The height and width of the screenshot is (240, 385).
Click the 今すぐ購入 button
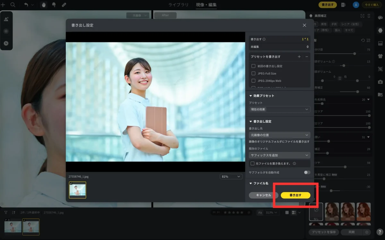[372, 5]
